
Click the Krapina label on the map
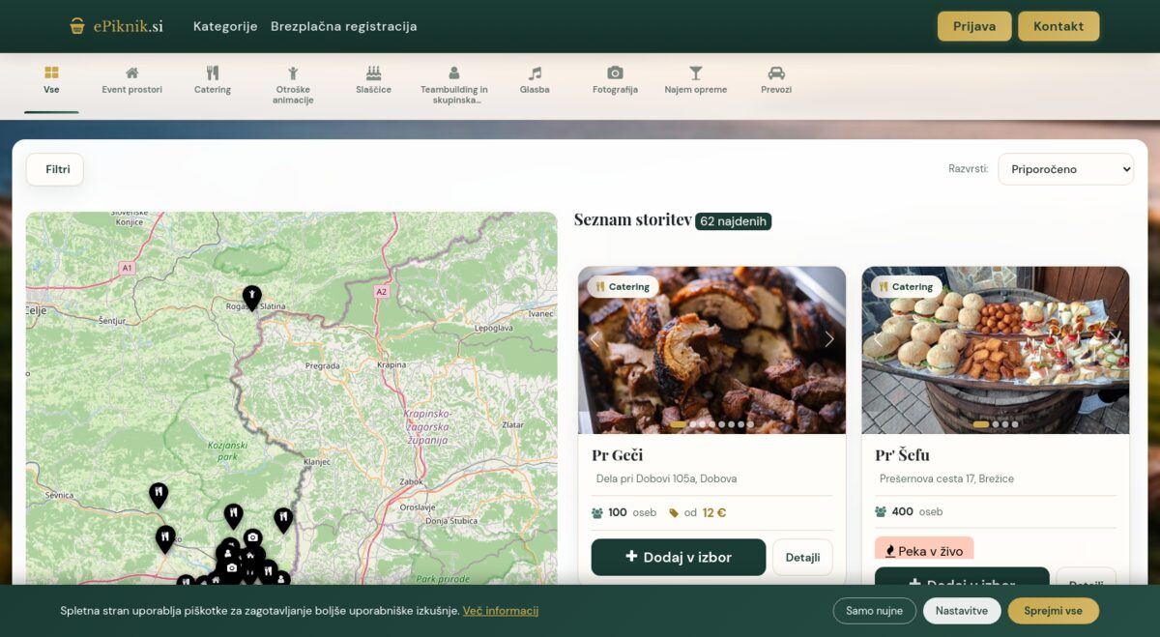pos(391,365)
